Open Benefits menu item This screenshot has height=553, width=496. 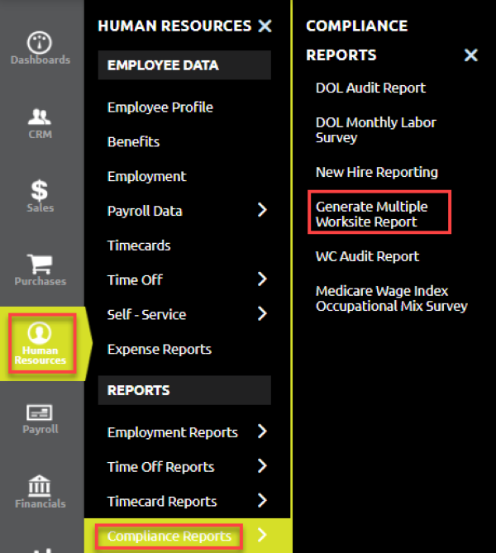click(x=133, y=142)
